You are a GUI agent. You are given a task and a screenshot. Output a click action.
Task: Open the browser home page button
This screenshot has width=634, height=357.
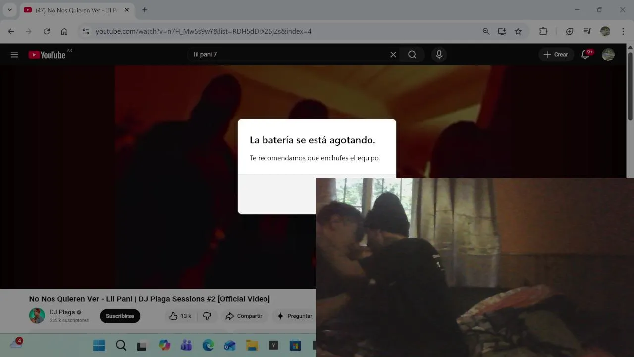[x=64, y=31]
